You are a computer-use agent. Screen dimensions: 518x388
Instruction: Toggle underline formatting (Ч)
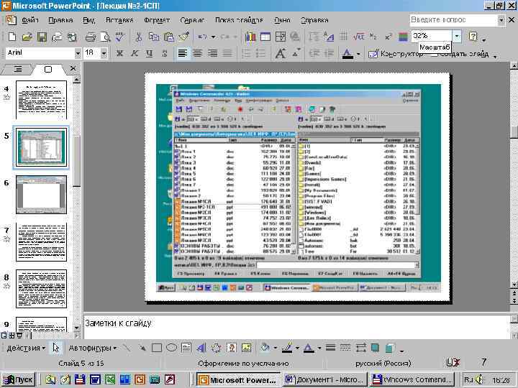click(150, 53)
